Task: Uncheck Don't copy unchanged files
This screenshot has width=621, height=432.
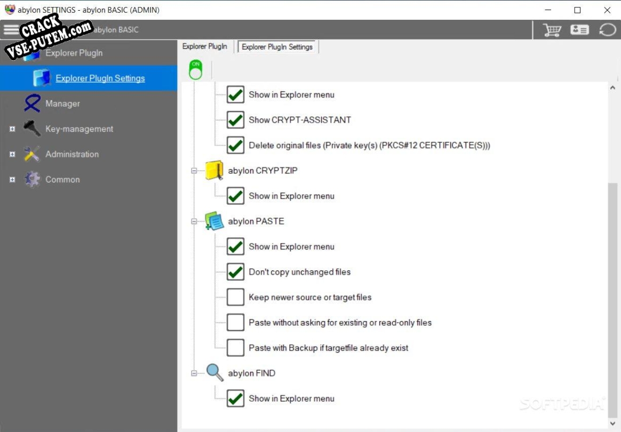Action: [x=235, y=271]
